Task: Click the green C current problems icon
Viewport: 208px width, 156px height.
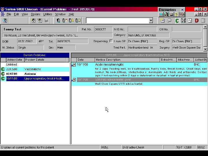Action: coord(177,21)
